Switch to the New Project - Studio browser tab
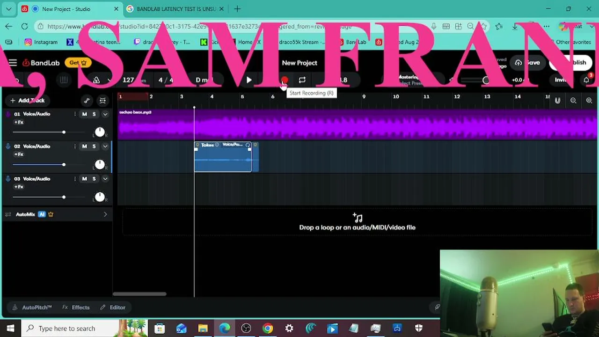This screenshot has width=599, height=337. tap(70, 9)
